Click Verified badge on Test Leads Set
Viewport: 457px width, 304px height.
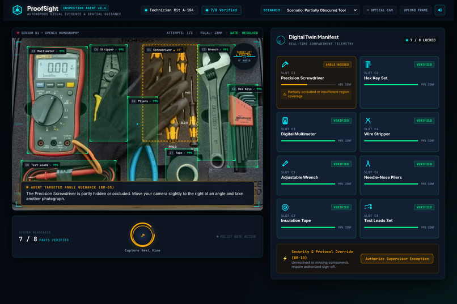pyautogui.click(x=424, y=207)
